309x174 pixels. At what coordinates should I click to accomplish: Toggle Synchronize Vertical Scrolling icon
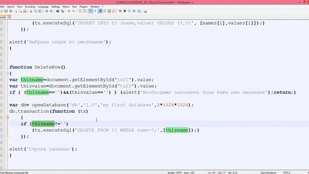(x=79, y=11)
